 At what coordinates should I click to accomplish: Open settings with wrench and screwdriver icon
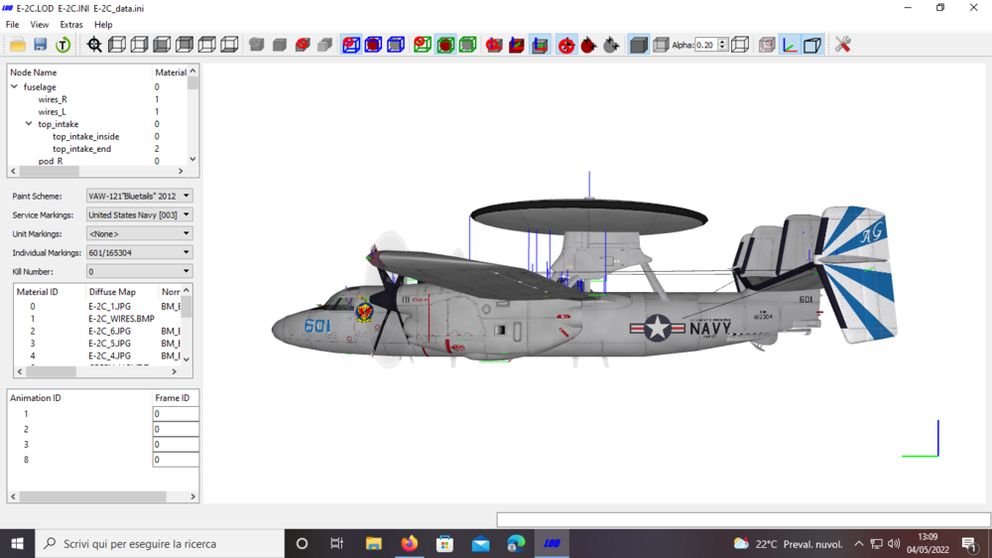[x=842, y=45]
